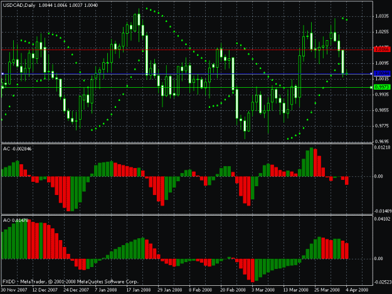Click the 24 Dec 2007 date label
This screenshot has height=294, width=392.
[x=76, y=290]
